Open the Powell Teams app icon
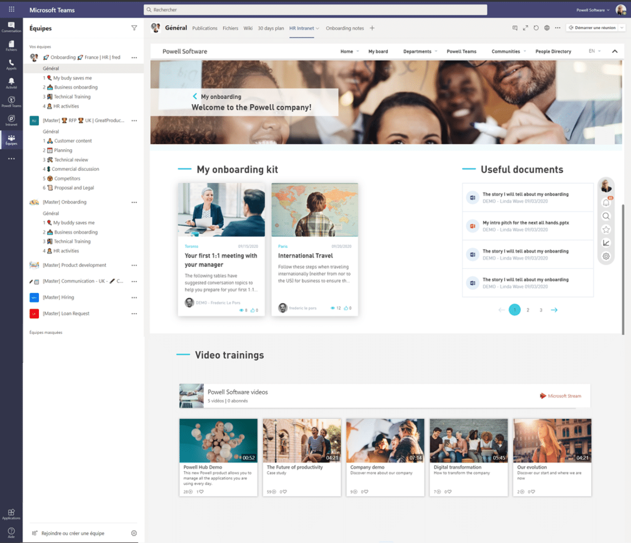The height and width of the screenshot is (543, 631). coord(11,100)
